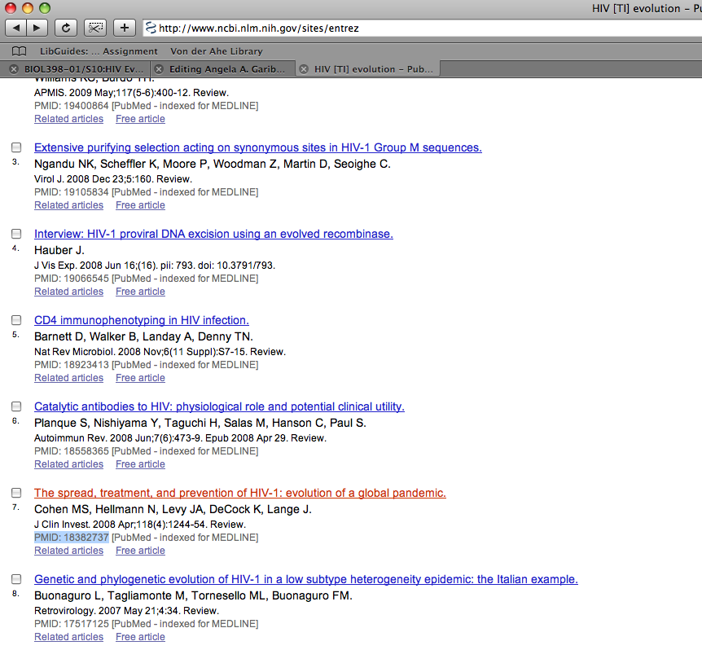The height and width of the screenshot is (650, 702).
Task: Select the checkbox for 'CD4 immunophenotyping in HIV infection'
Action: tap(16, 320)
